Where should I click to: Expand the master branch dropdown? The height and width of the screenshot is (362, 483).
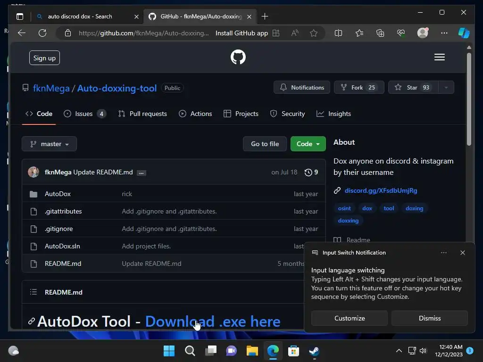click(49, 144)
